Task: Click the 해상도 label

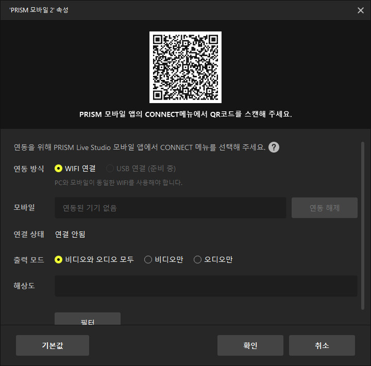Action: [x=24, y=286]
